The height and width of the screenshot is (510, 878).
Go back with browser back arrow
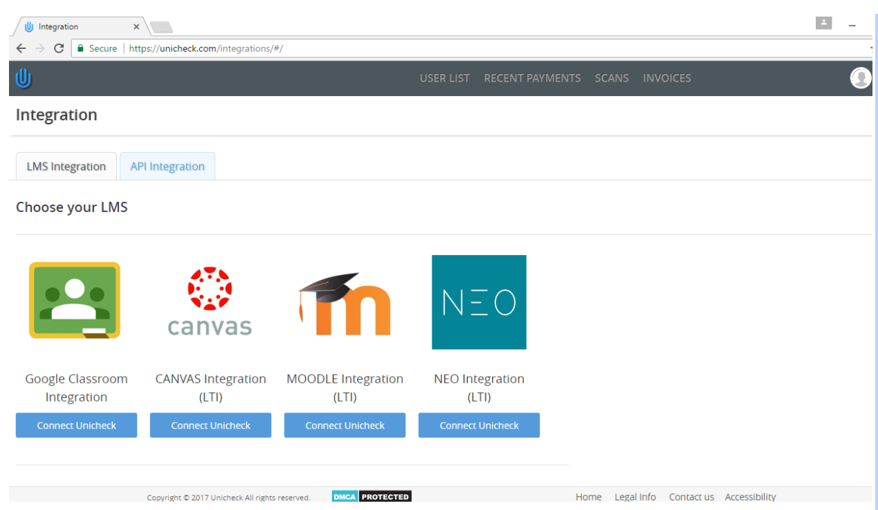pos(21,48)
